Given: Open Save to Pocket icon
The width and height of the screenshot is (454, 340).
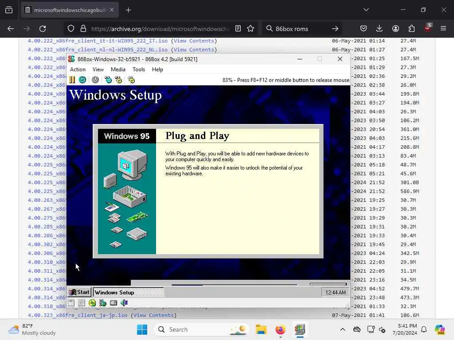Looking at the screenshot, I should tap(364, 29).
